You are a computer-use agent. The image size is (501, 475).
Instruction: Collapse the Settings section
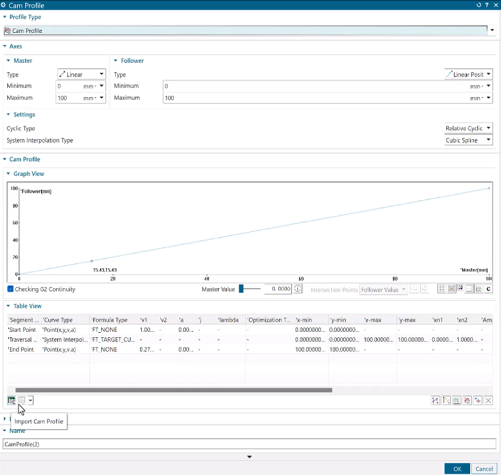[9, 115]
